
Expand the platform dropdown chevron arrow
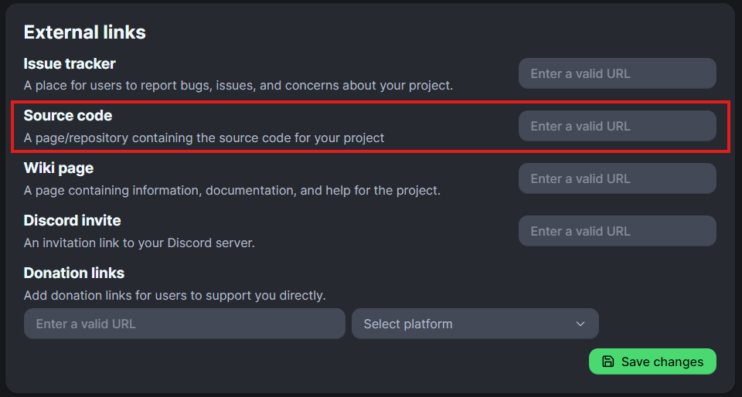pyautogui.click(x=580, y=324)
